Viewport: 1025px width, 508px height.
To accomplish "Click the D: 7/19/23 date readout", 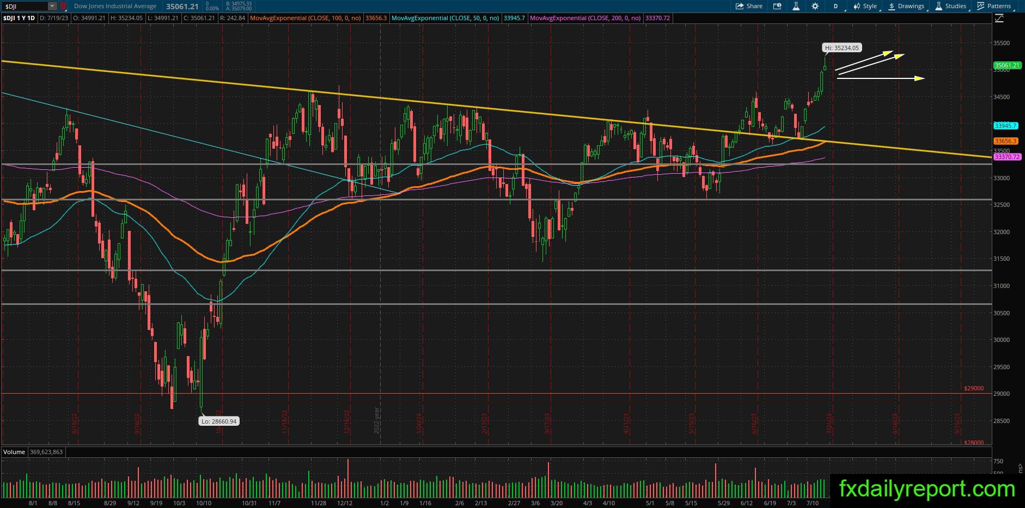I will tap(55, 18).
